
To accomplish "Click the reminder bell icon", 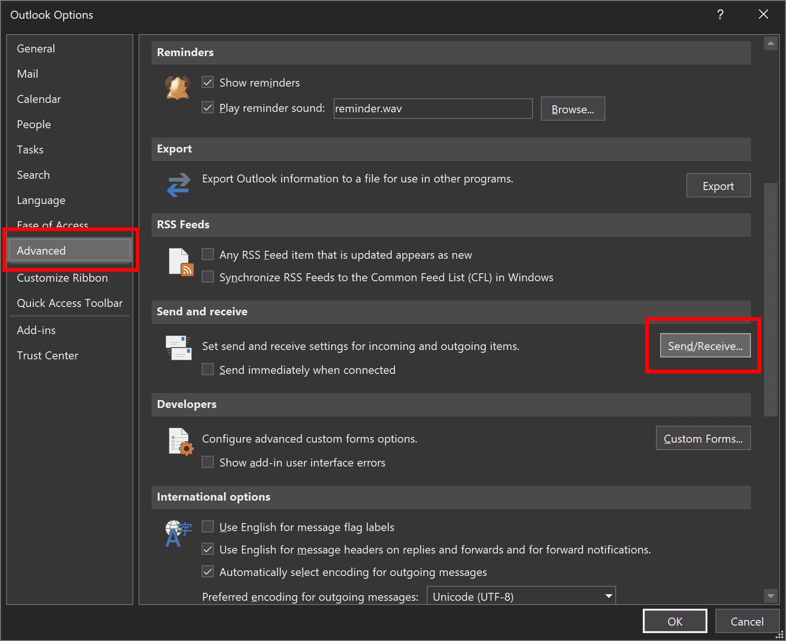I will 178,87.
